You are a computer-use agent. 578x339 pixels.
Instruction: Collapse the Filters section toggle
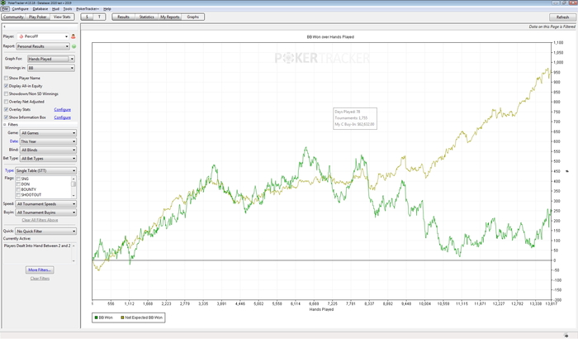(x=4, y=125)
